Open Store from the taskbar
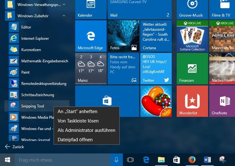Screen dimensions: 235x166 pos(176,160)
